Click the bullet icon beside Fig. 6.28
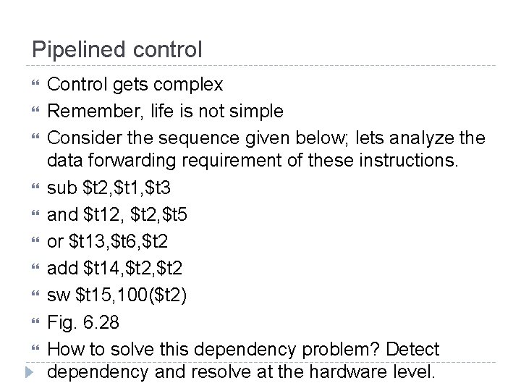 tap(35, 321)
